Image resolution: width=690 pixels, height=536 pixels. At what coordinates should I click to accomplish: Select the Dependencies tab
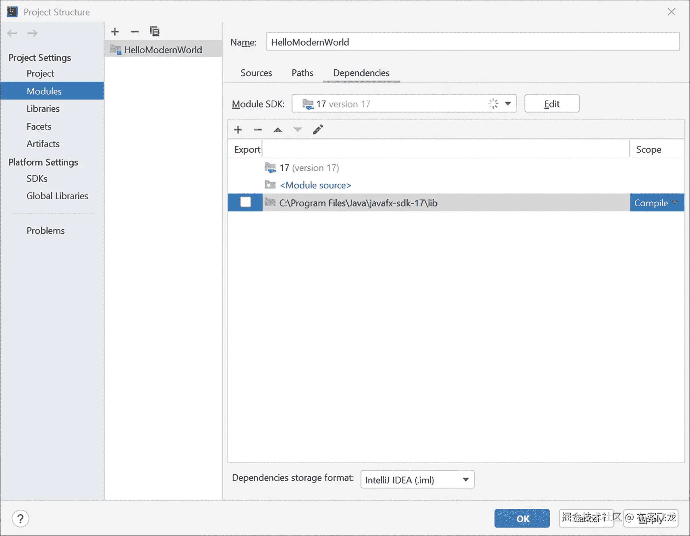pyautogui.click(x=361, y=73)
